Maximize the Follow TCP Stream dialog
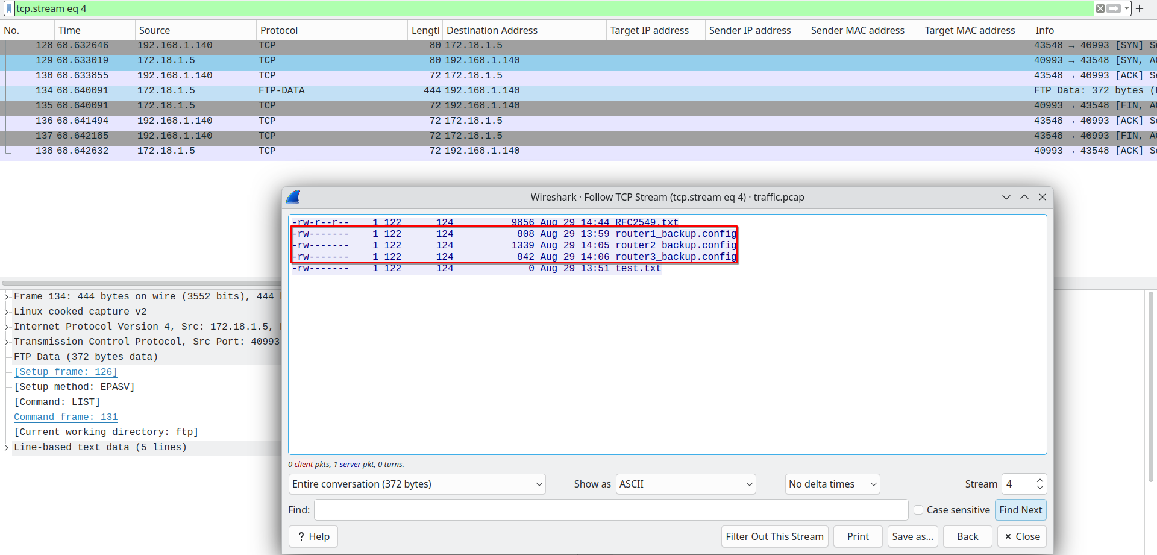The height and width of the screenshot is (555, 1157). (1024, 197)
